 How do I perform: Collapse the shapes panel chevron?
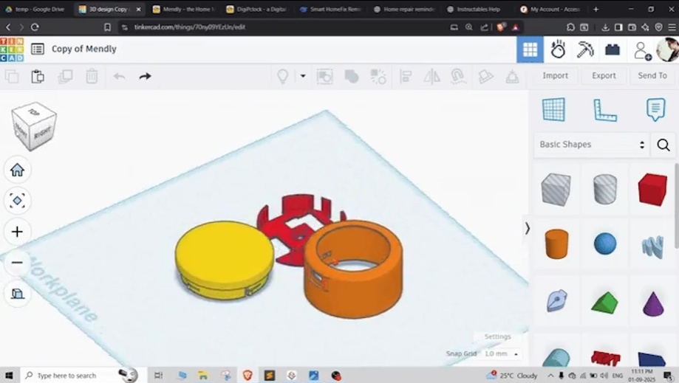point(527,229)
